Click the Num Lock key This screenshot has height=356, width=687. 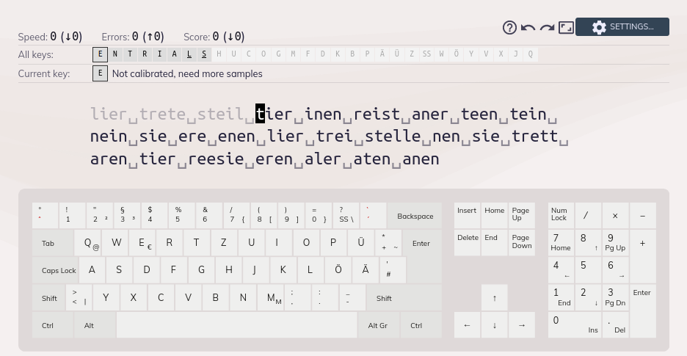[561, 216]
